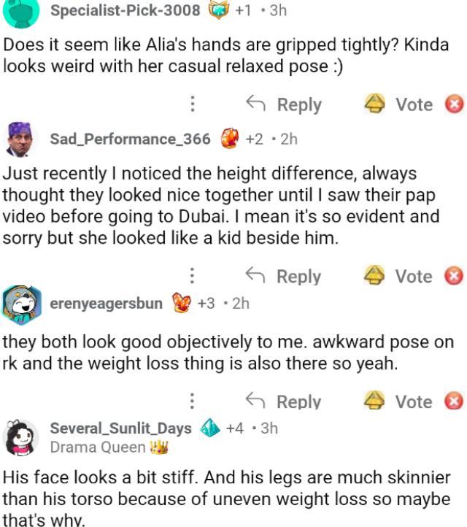Click the red X downvote on Specialist-Pick-3008's comment
Screen dimensions: 467x527
coord(455,104)
